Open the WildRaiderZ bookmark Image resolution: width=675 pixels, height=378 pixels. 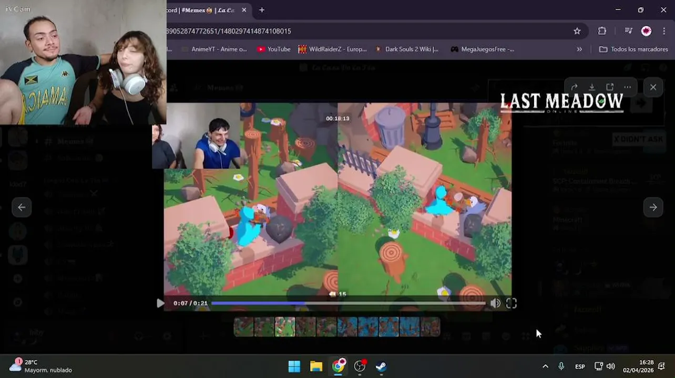(332, 49)
